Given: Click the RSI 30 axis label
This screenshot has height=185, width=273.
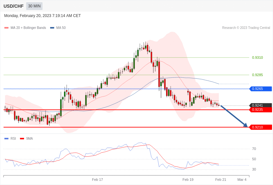Looking at the screenshot, I should click(x=254, y=169).
